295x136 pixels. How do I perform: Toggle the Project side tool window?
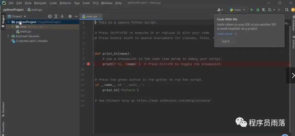3,19
